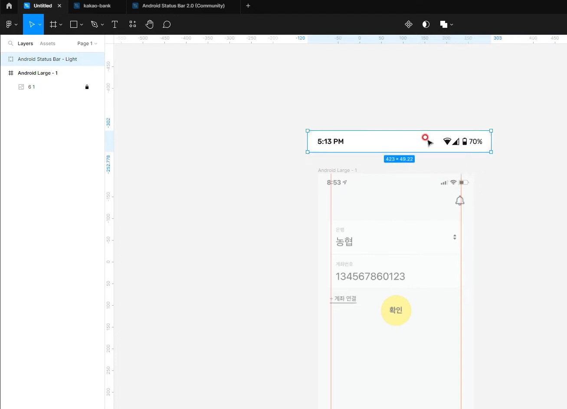Open the Figma main menu icon

pos(9,24)
